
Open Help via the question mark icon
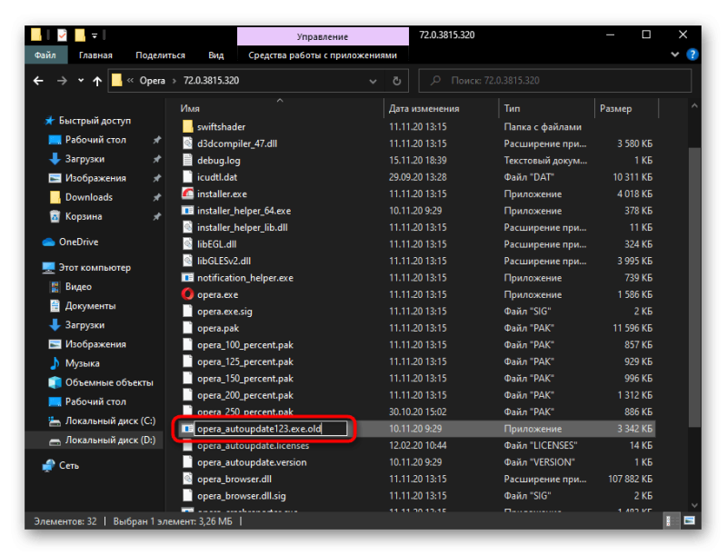click(x=692, y=55)
